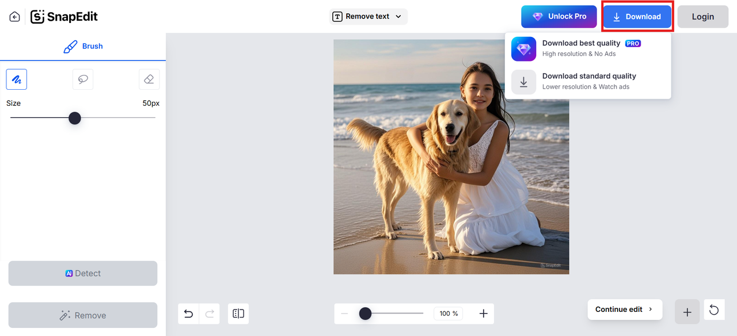Switch to the Brush tab
This screenshot has width=737, height=336.
83,47
